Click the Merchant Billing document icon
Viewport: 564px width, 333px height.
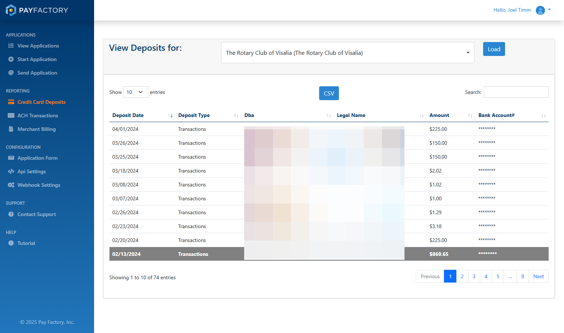point(11,129)
